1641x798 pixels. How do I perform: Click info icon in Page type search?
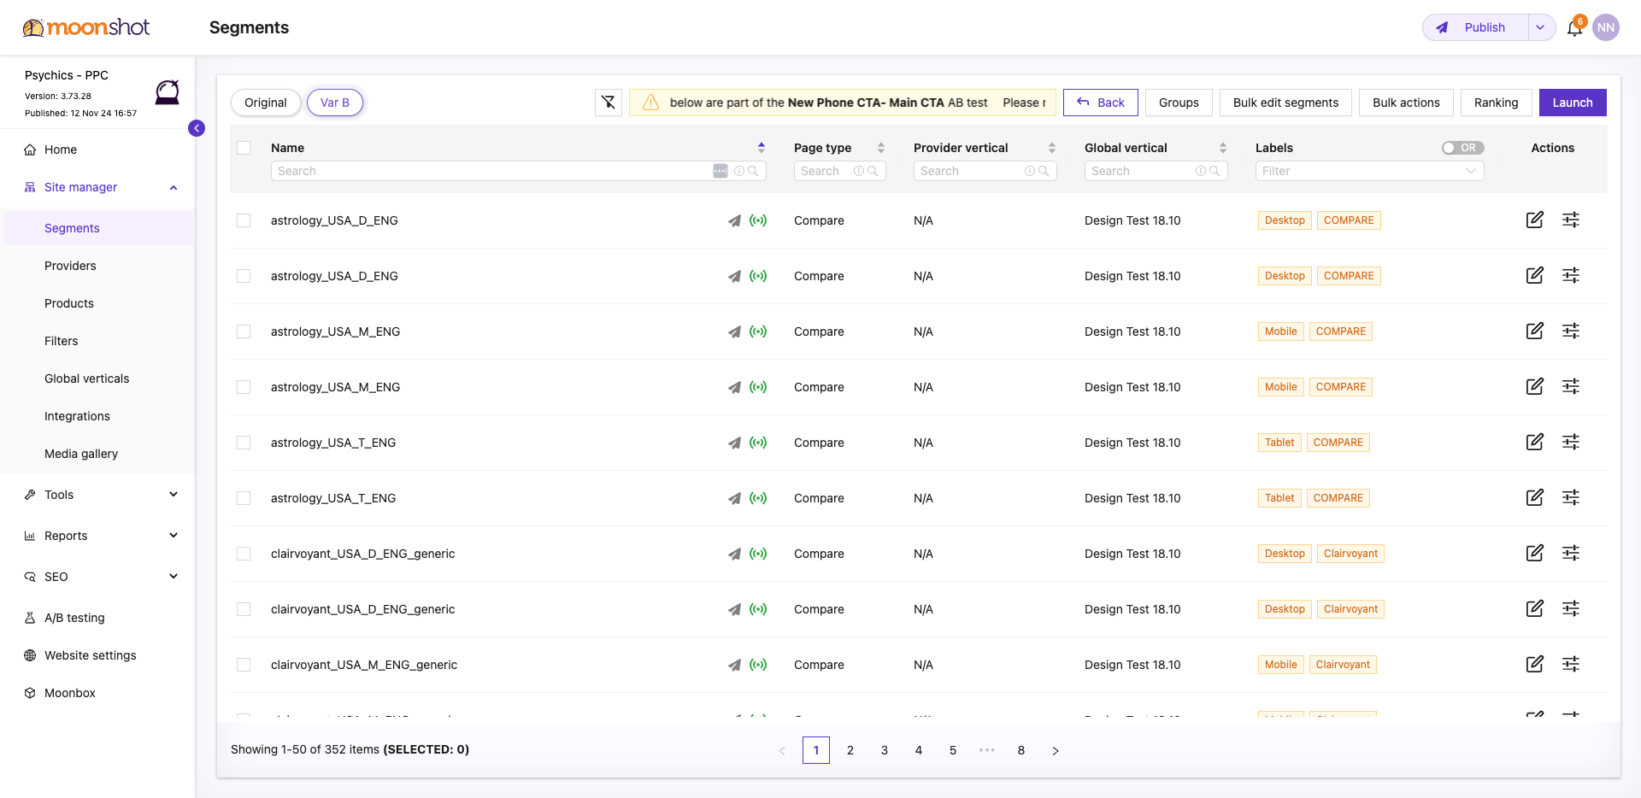(x=859, y=171)
